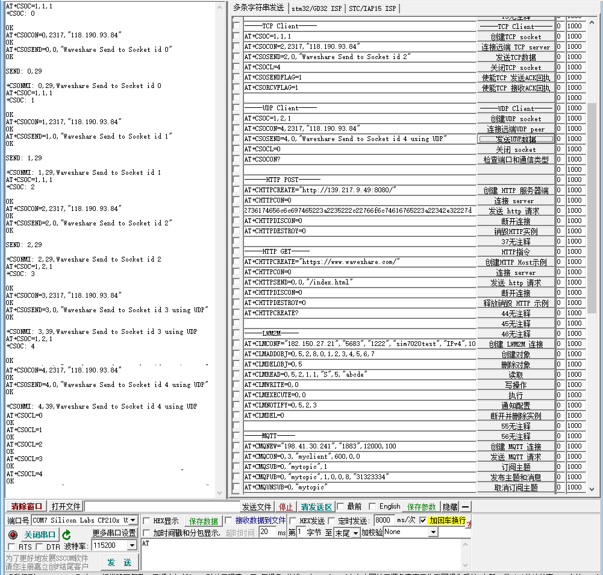Click the 连接远端 TCP server button
603x575 pixels.
pos(516,47)
